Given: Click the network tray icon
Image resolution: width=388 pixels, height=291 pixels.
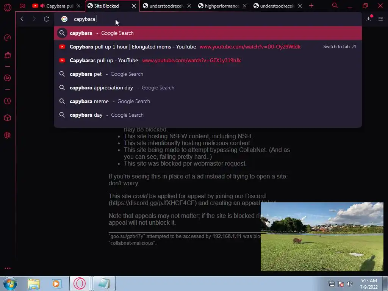Looking at the screenshot, I should click(331, 284).
